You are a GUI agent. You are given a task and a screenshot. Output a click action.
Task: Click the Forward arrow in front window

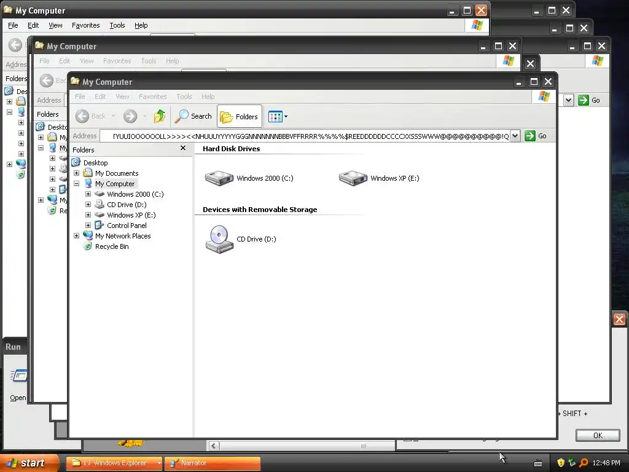pyautogui.click(x=130, y=116)
